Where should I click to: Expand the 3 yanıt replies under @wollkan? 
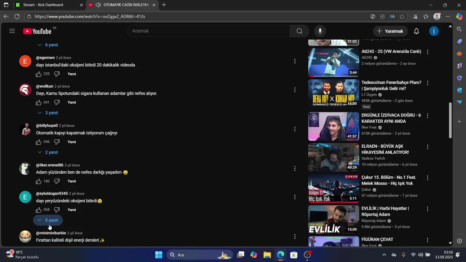point(48,113)
